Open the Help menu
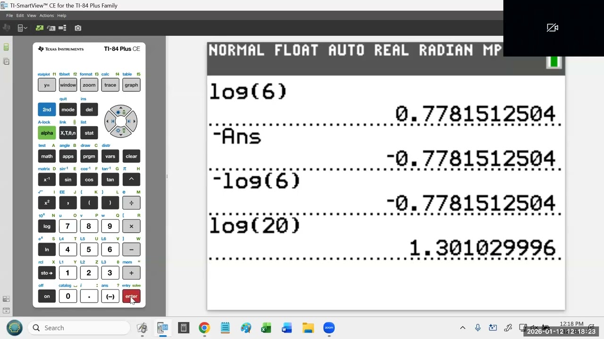 click(62, 16)
